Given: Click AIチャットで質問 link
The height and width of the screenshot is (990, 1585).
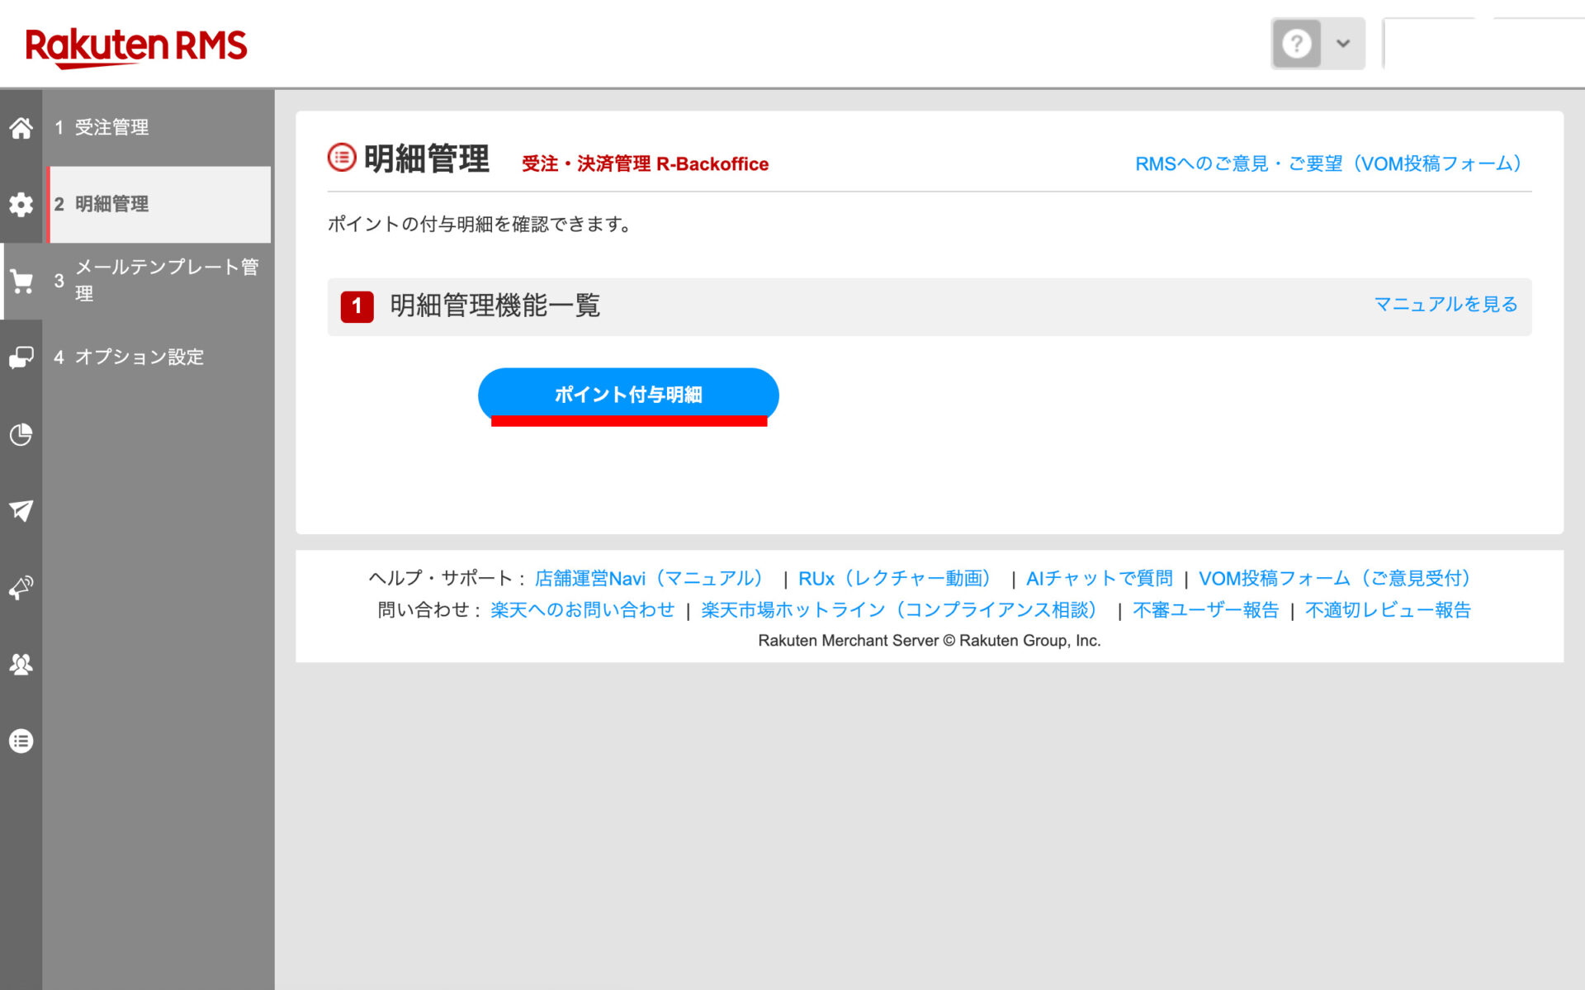Looking at the screenshot, I should tap(1099, 578).
